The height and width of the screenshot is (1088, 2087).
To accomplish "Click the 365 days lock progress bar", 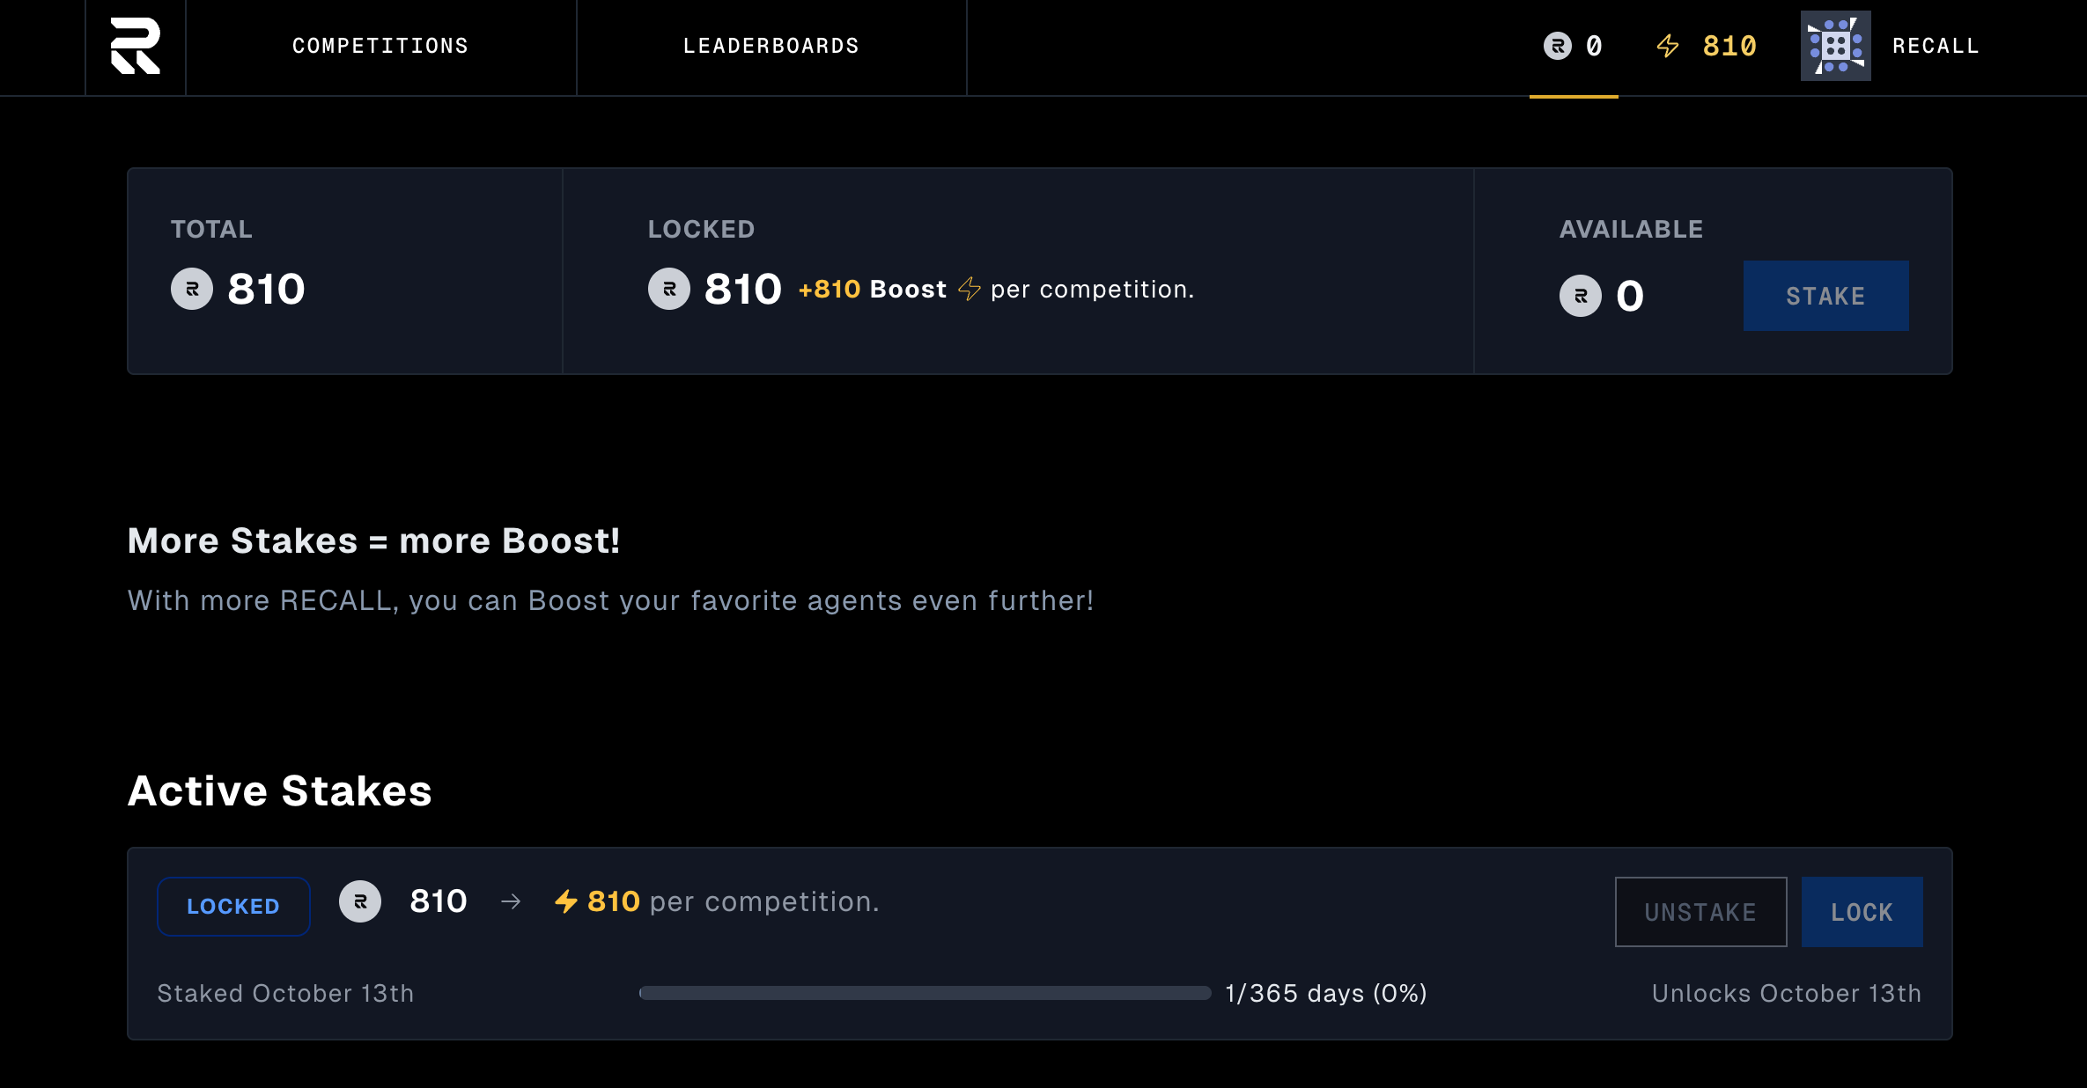I will (x=925, y=993).
